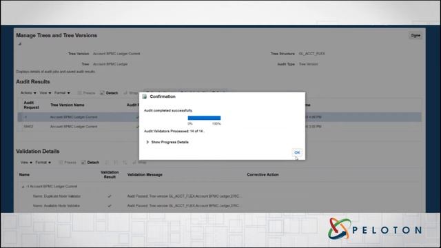Select audit request row -1
441x248 pixels.
[x=219, y=117]
